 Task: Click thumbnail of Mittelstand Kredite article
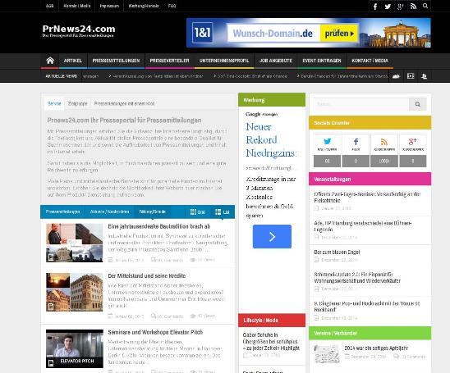75,292
